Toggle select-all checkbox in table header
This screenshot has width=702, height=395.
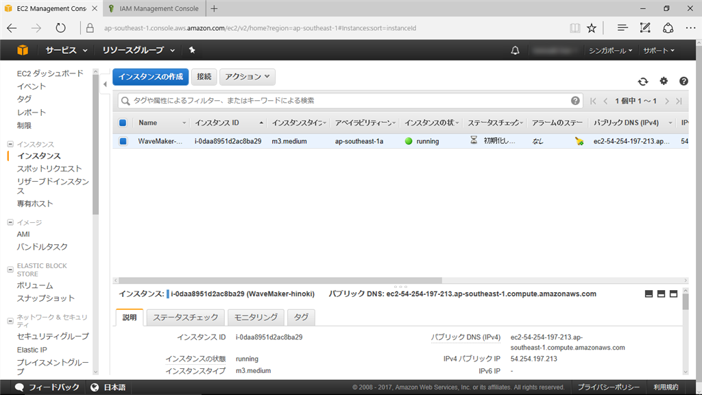click(x=123, y=123)
